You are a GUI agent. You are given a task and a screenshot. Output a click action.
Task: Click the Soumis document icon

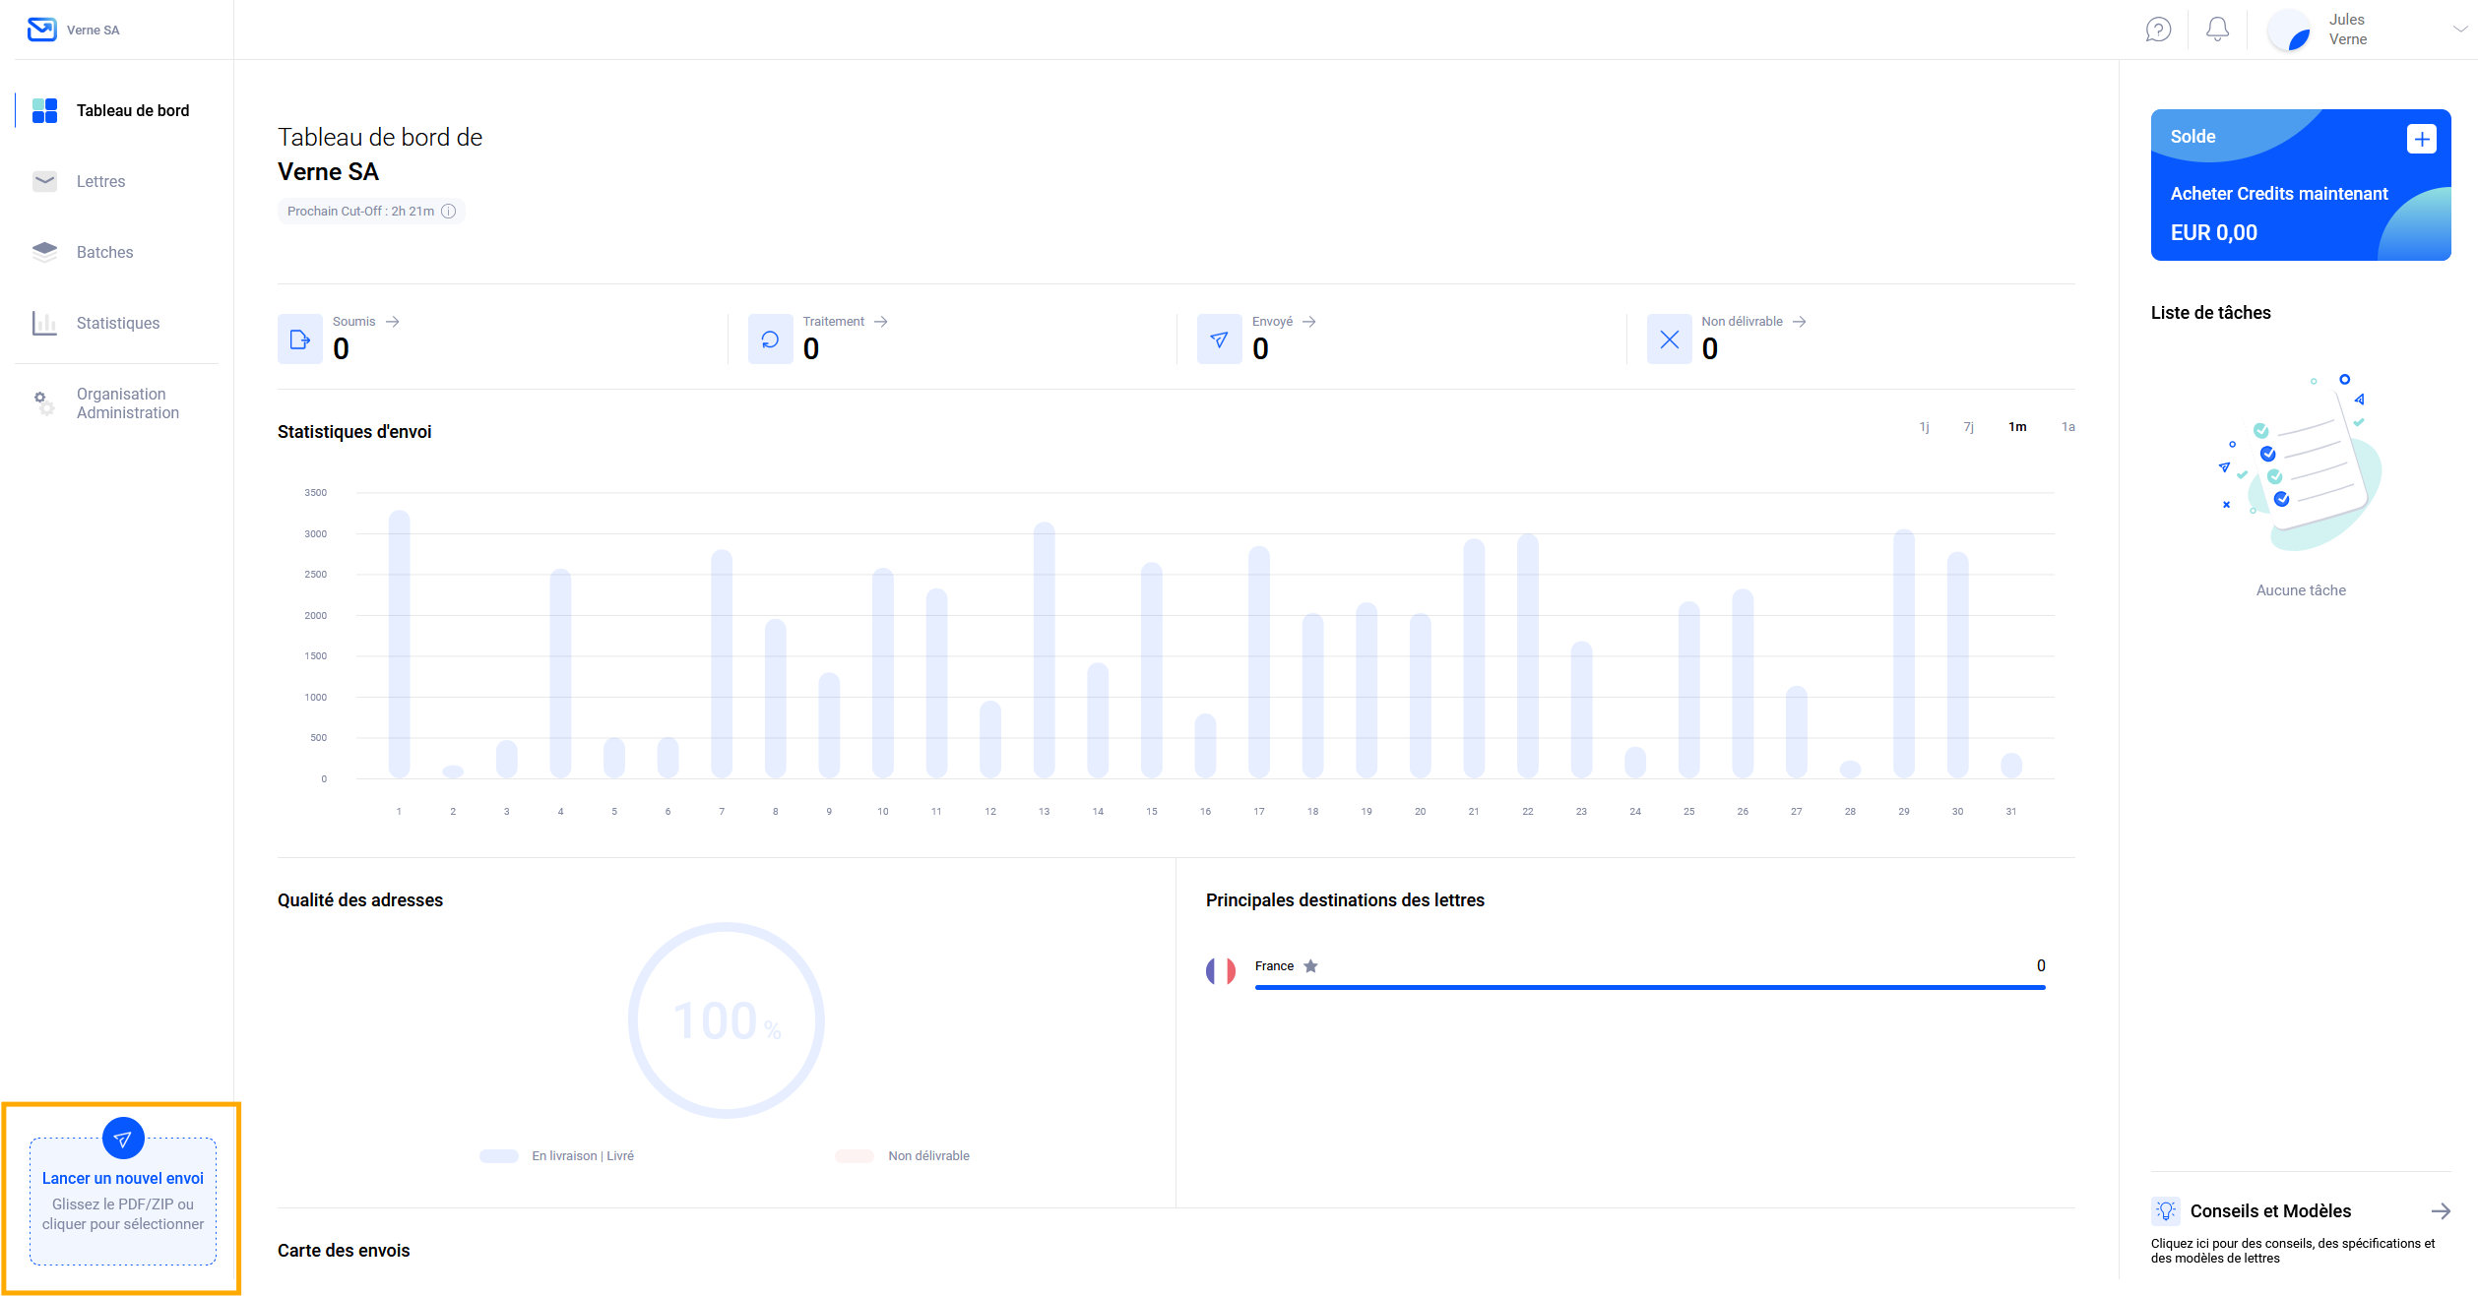pos(300,339)
